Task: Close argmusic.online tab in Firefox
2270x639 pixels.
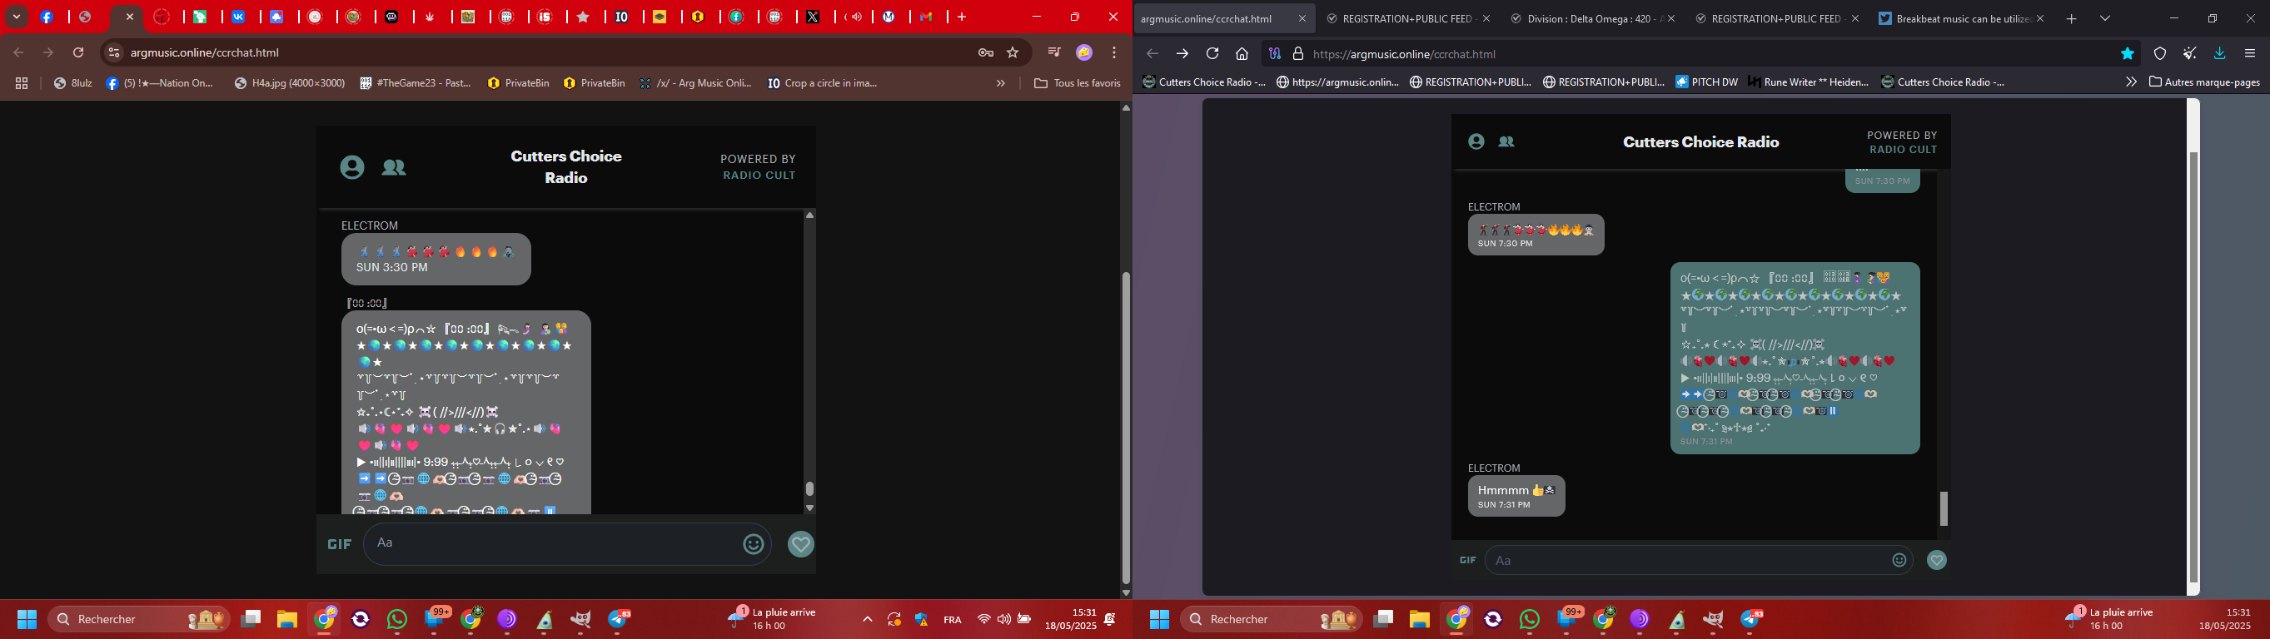Action: 1302,18
